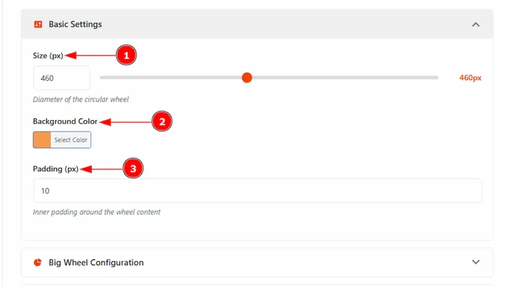The width and height of the screenshot is (507, 287).
Task: Click the Big Wheel Configuration pie icon
Action: point(38,262)
